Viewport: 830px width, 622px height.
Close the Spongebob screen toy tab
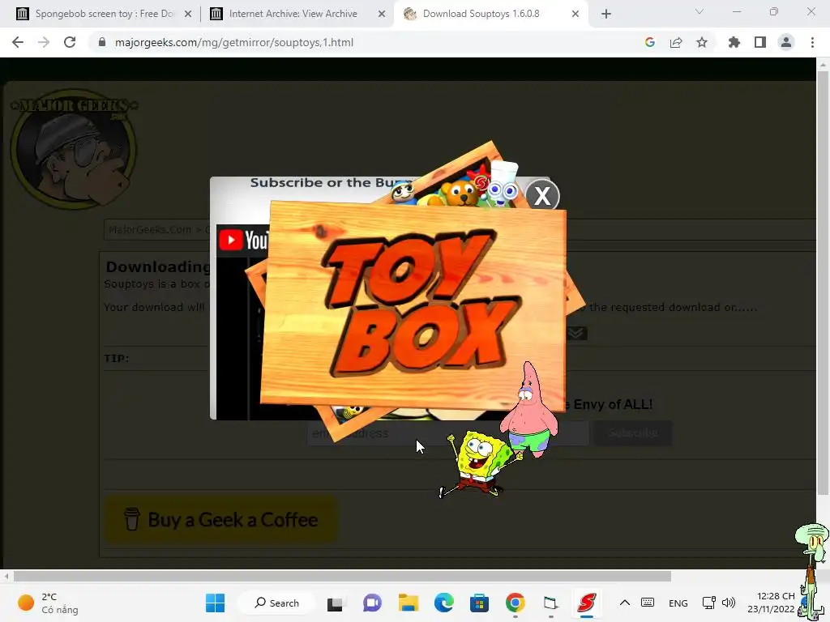188,14
